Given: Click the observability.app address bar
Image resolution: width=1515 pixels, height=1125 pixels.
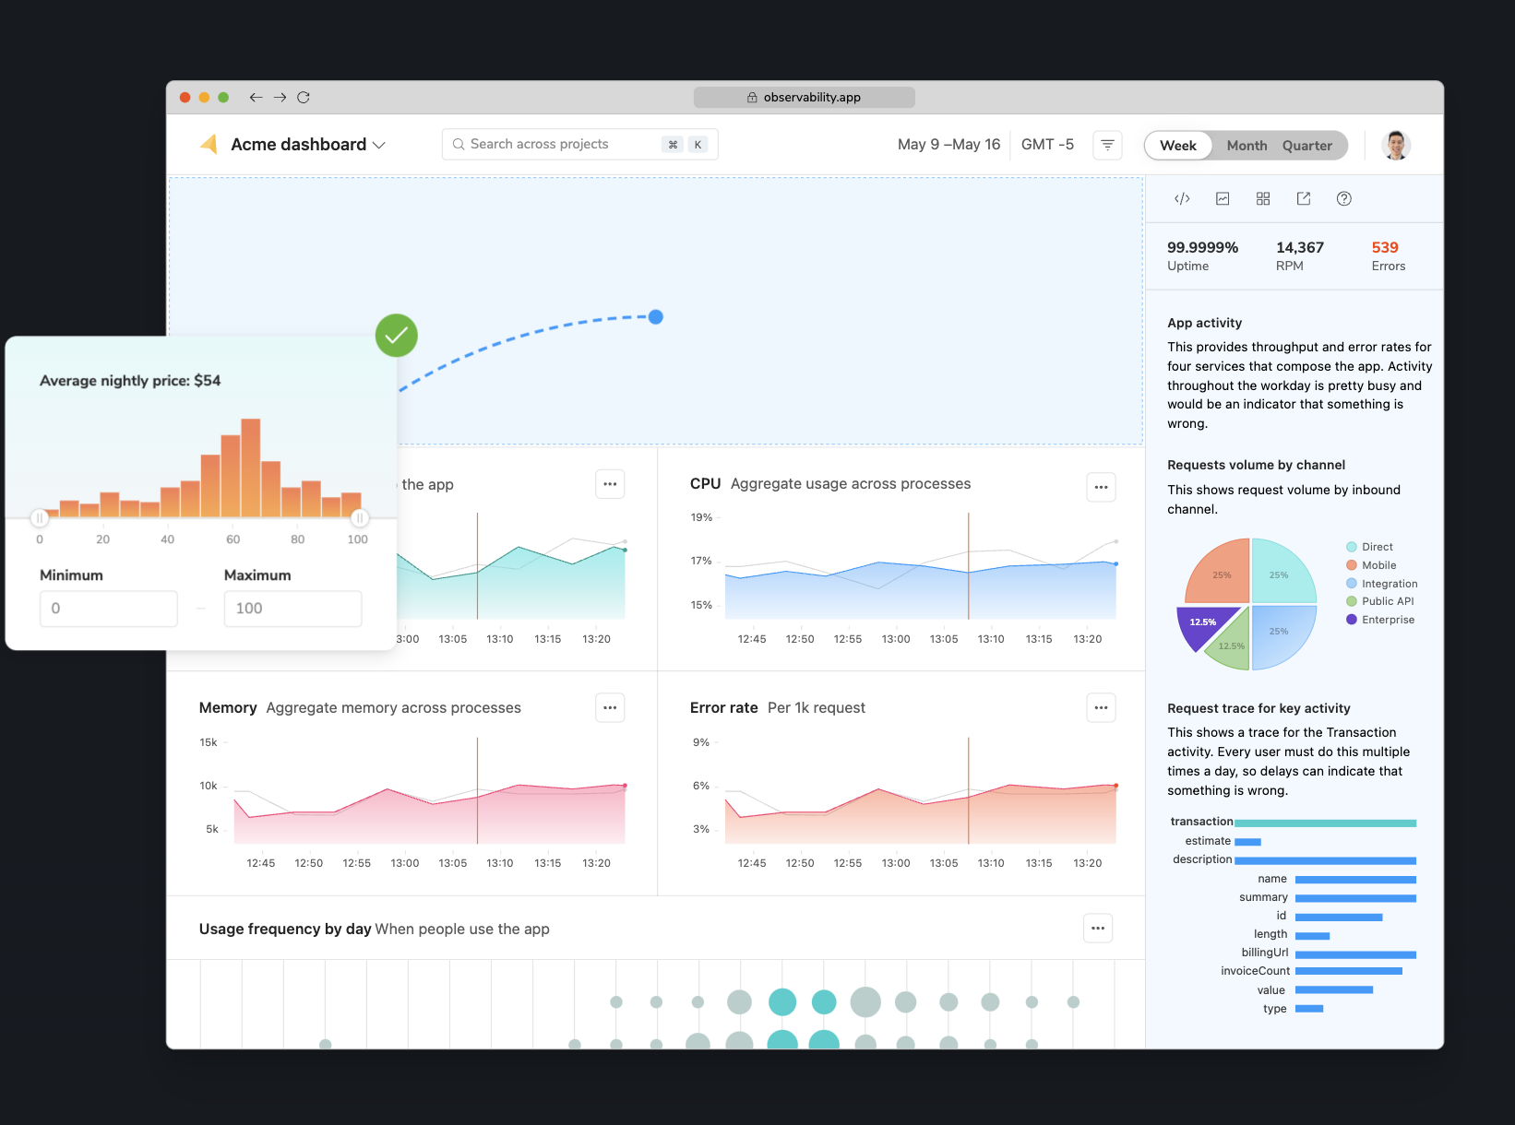Looking at the screenshot, I should point(804,97).
